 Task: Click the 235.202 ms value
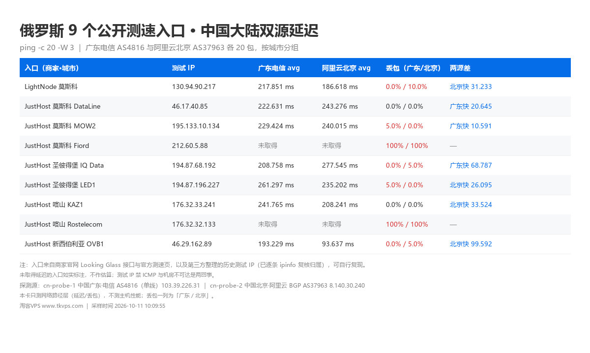[340, 185]
